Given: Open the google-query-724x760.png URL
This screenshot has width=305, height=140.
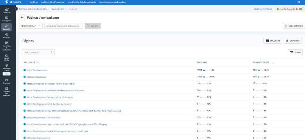Looking at the screenshot, I should 67,124.
